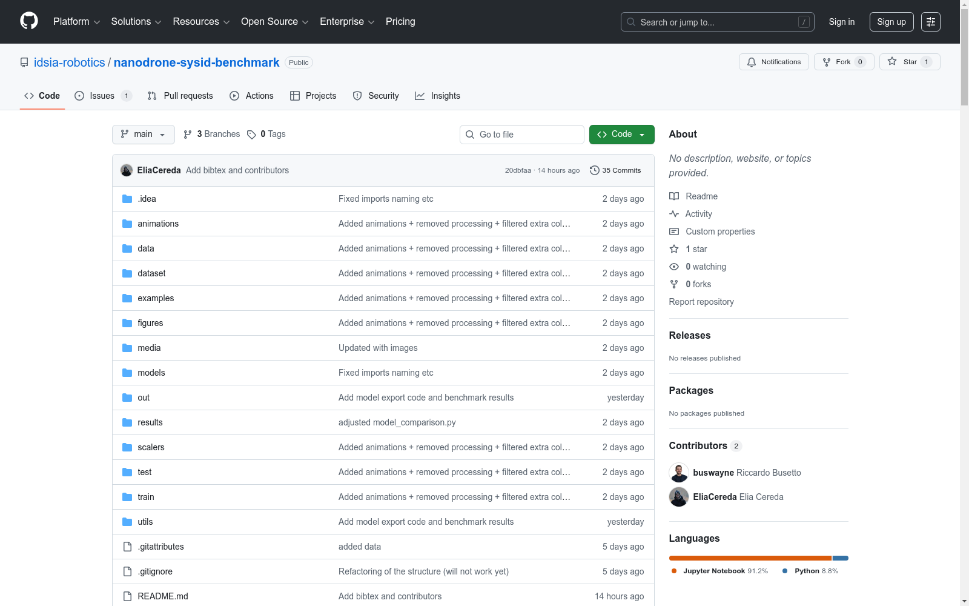Click the README.md file icon
This screenshot has height=606, width=969.
click(x=127, y=596)
